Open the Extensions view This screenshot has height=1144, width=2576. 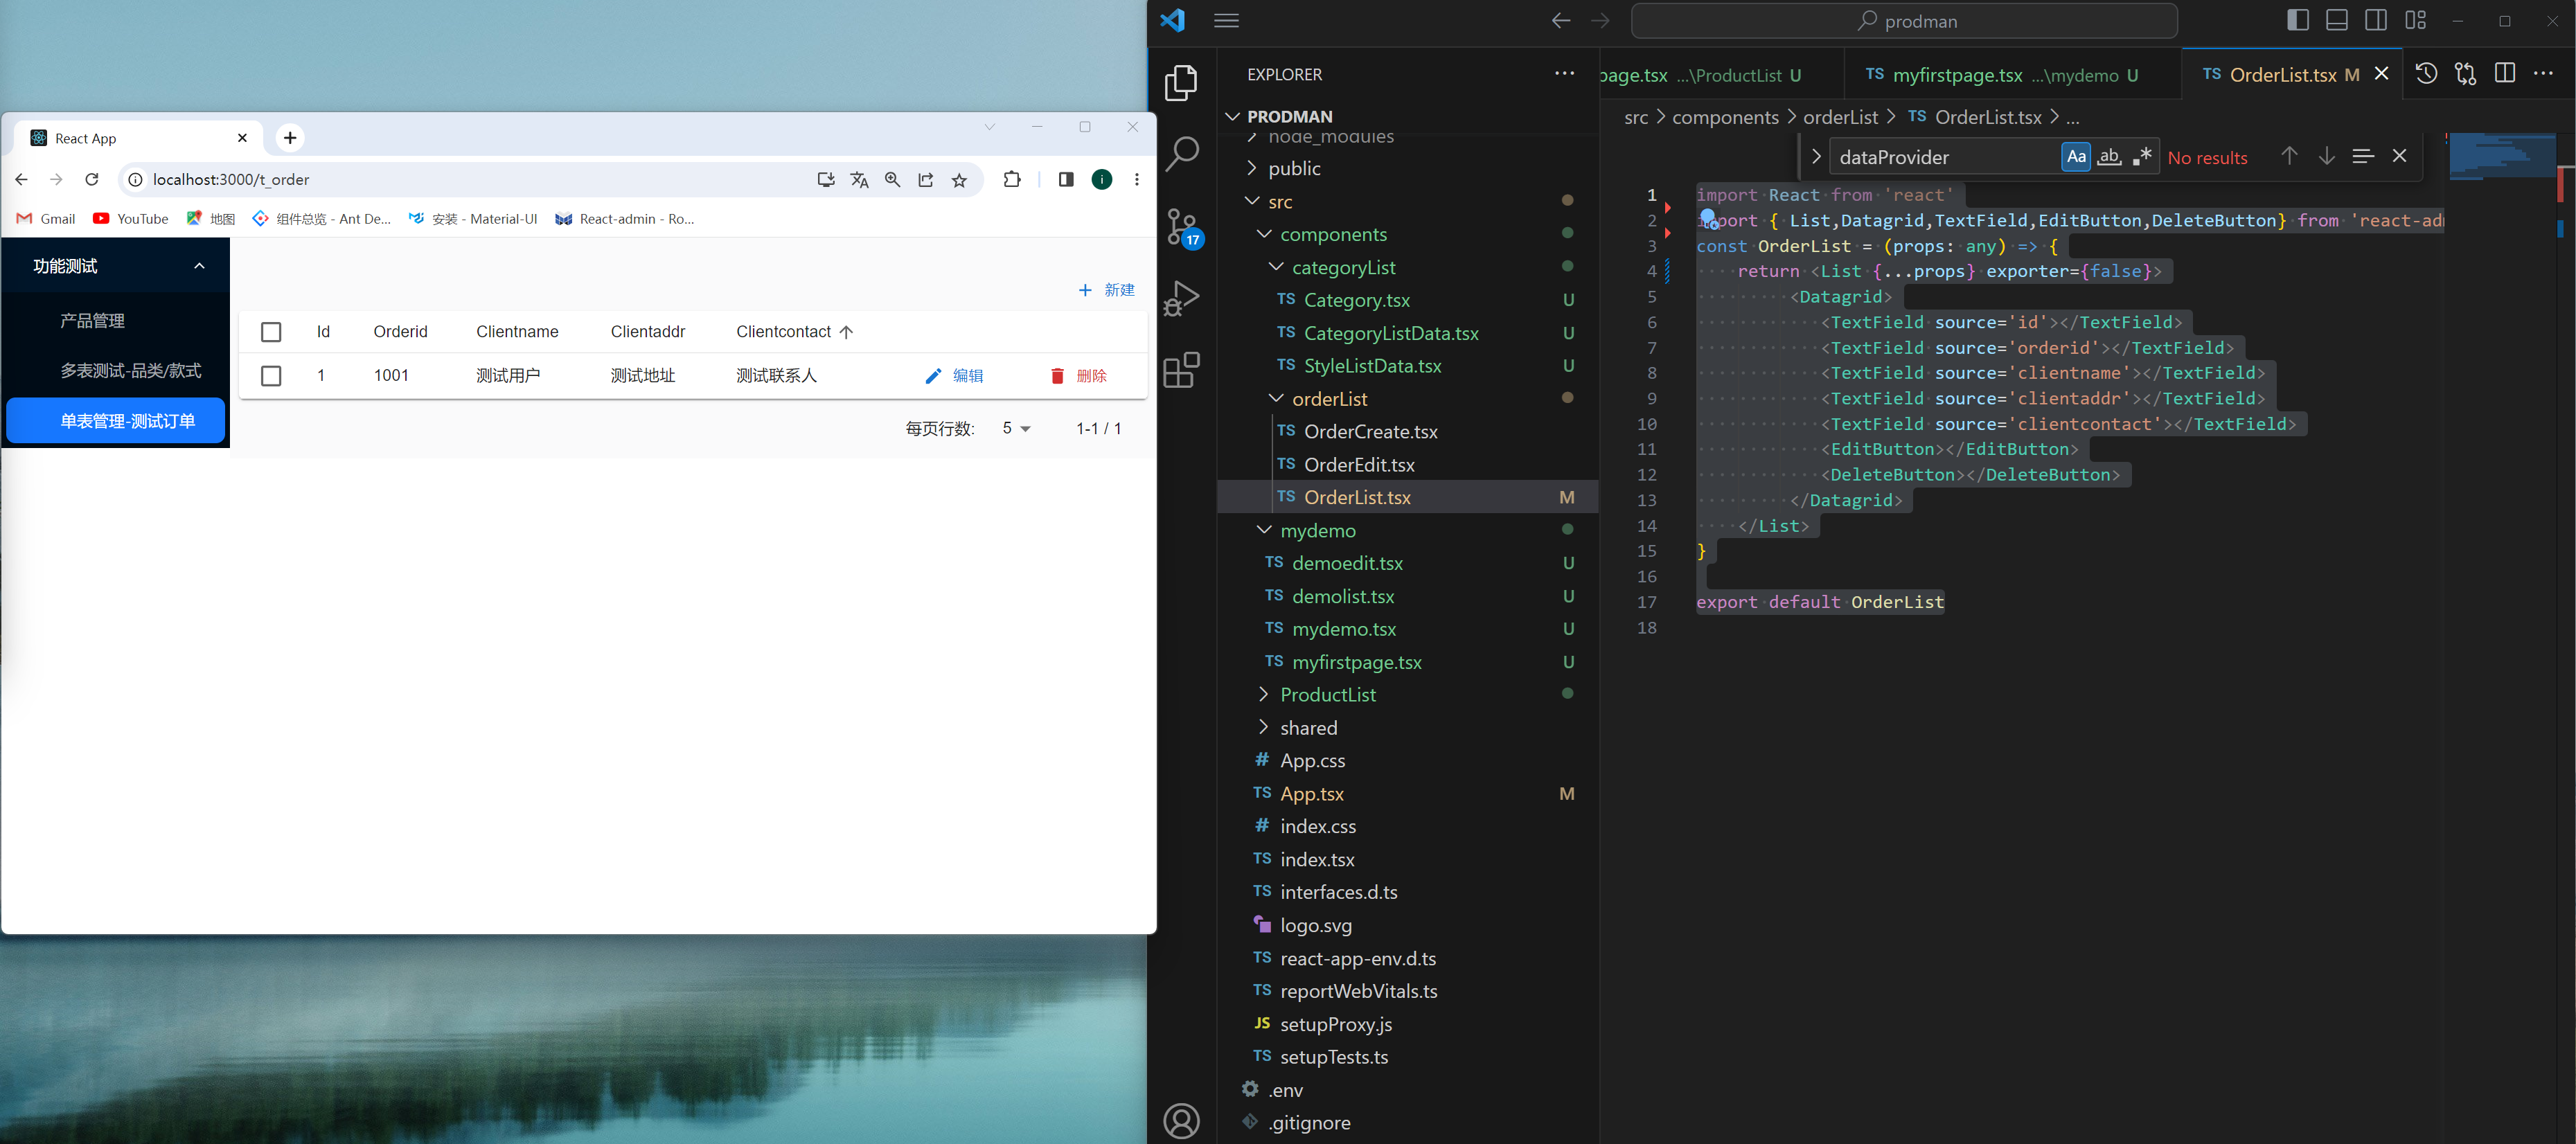coord(1182,369)
